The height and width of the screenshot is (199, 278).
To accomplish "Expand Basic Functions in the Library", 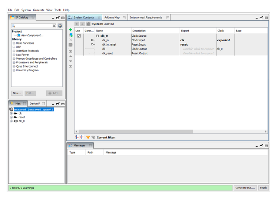I will (14, 43).
